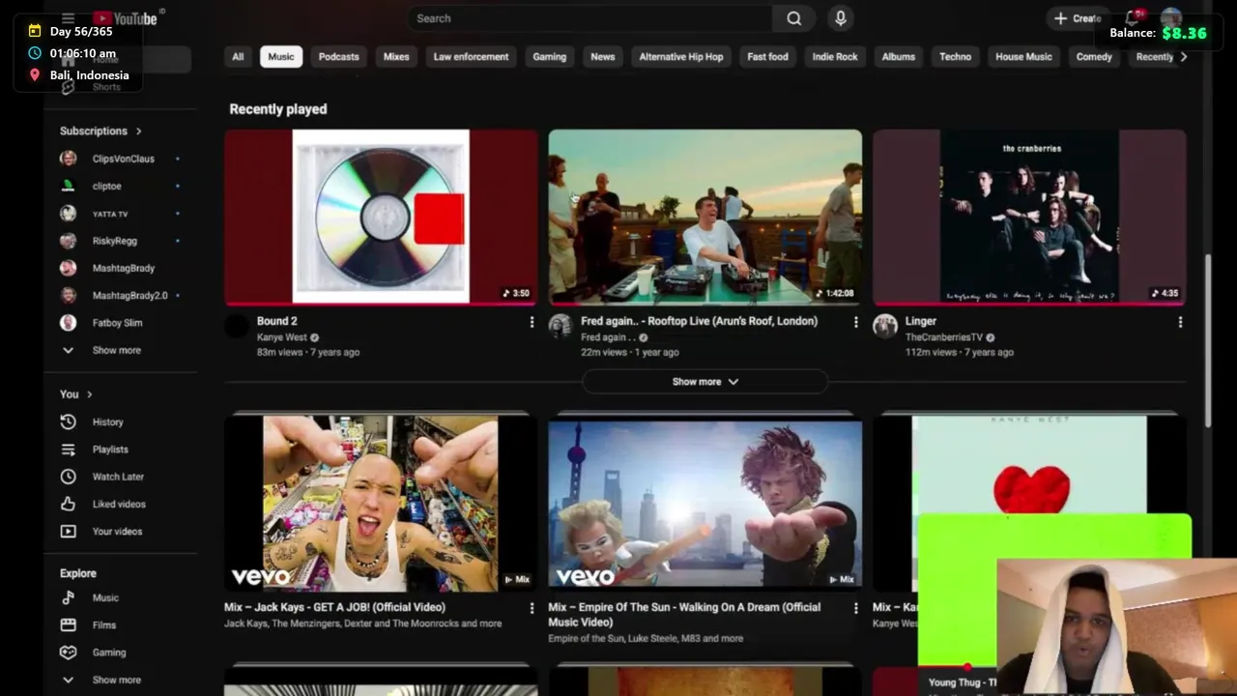Click the Recently played heading
Image resolution: width=1237 pixels, height=696 pixels.
point(278,109)
